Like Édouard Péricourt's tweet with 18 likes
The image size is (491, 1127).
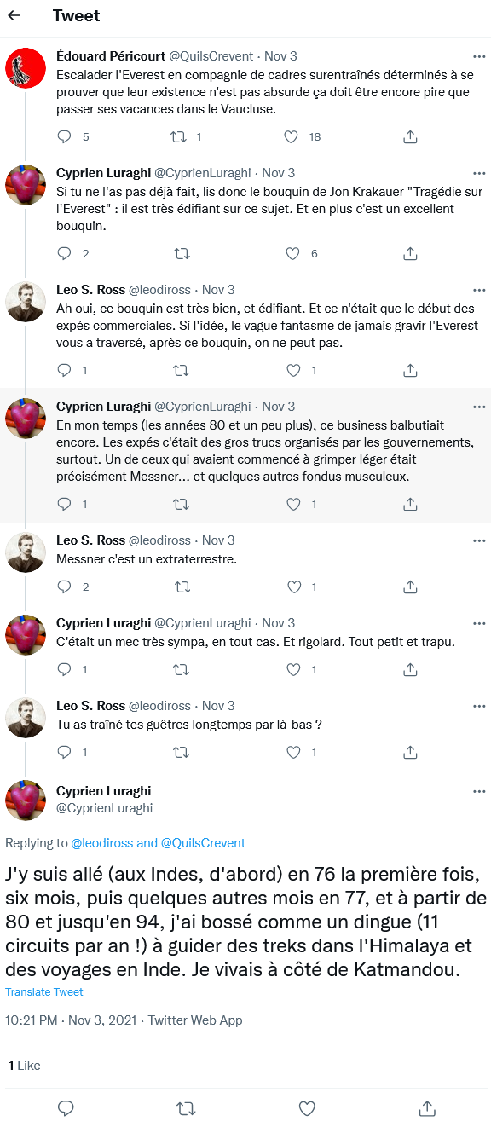pos(292,135)
